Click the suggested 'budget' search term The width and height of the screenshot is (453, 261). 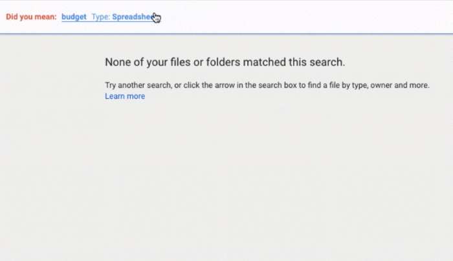tap(74, 17)
